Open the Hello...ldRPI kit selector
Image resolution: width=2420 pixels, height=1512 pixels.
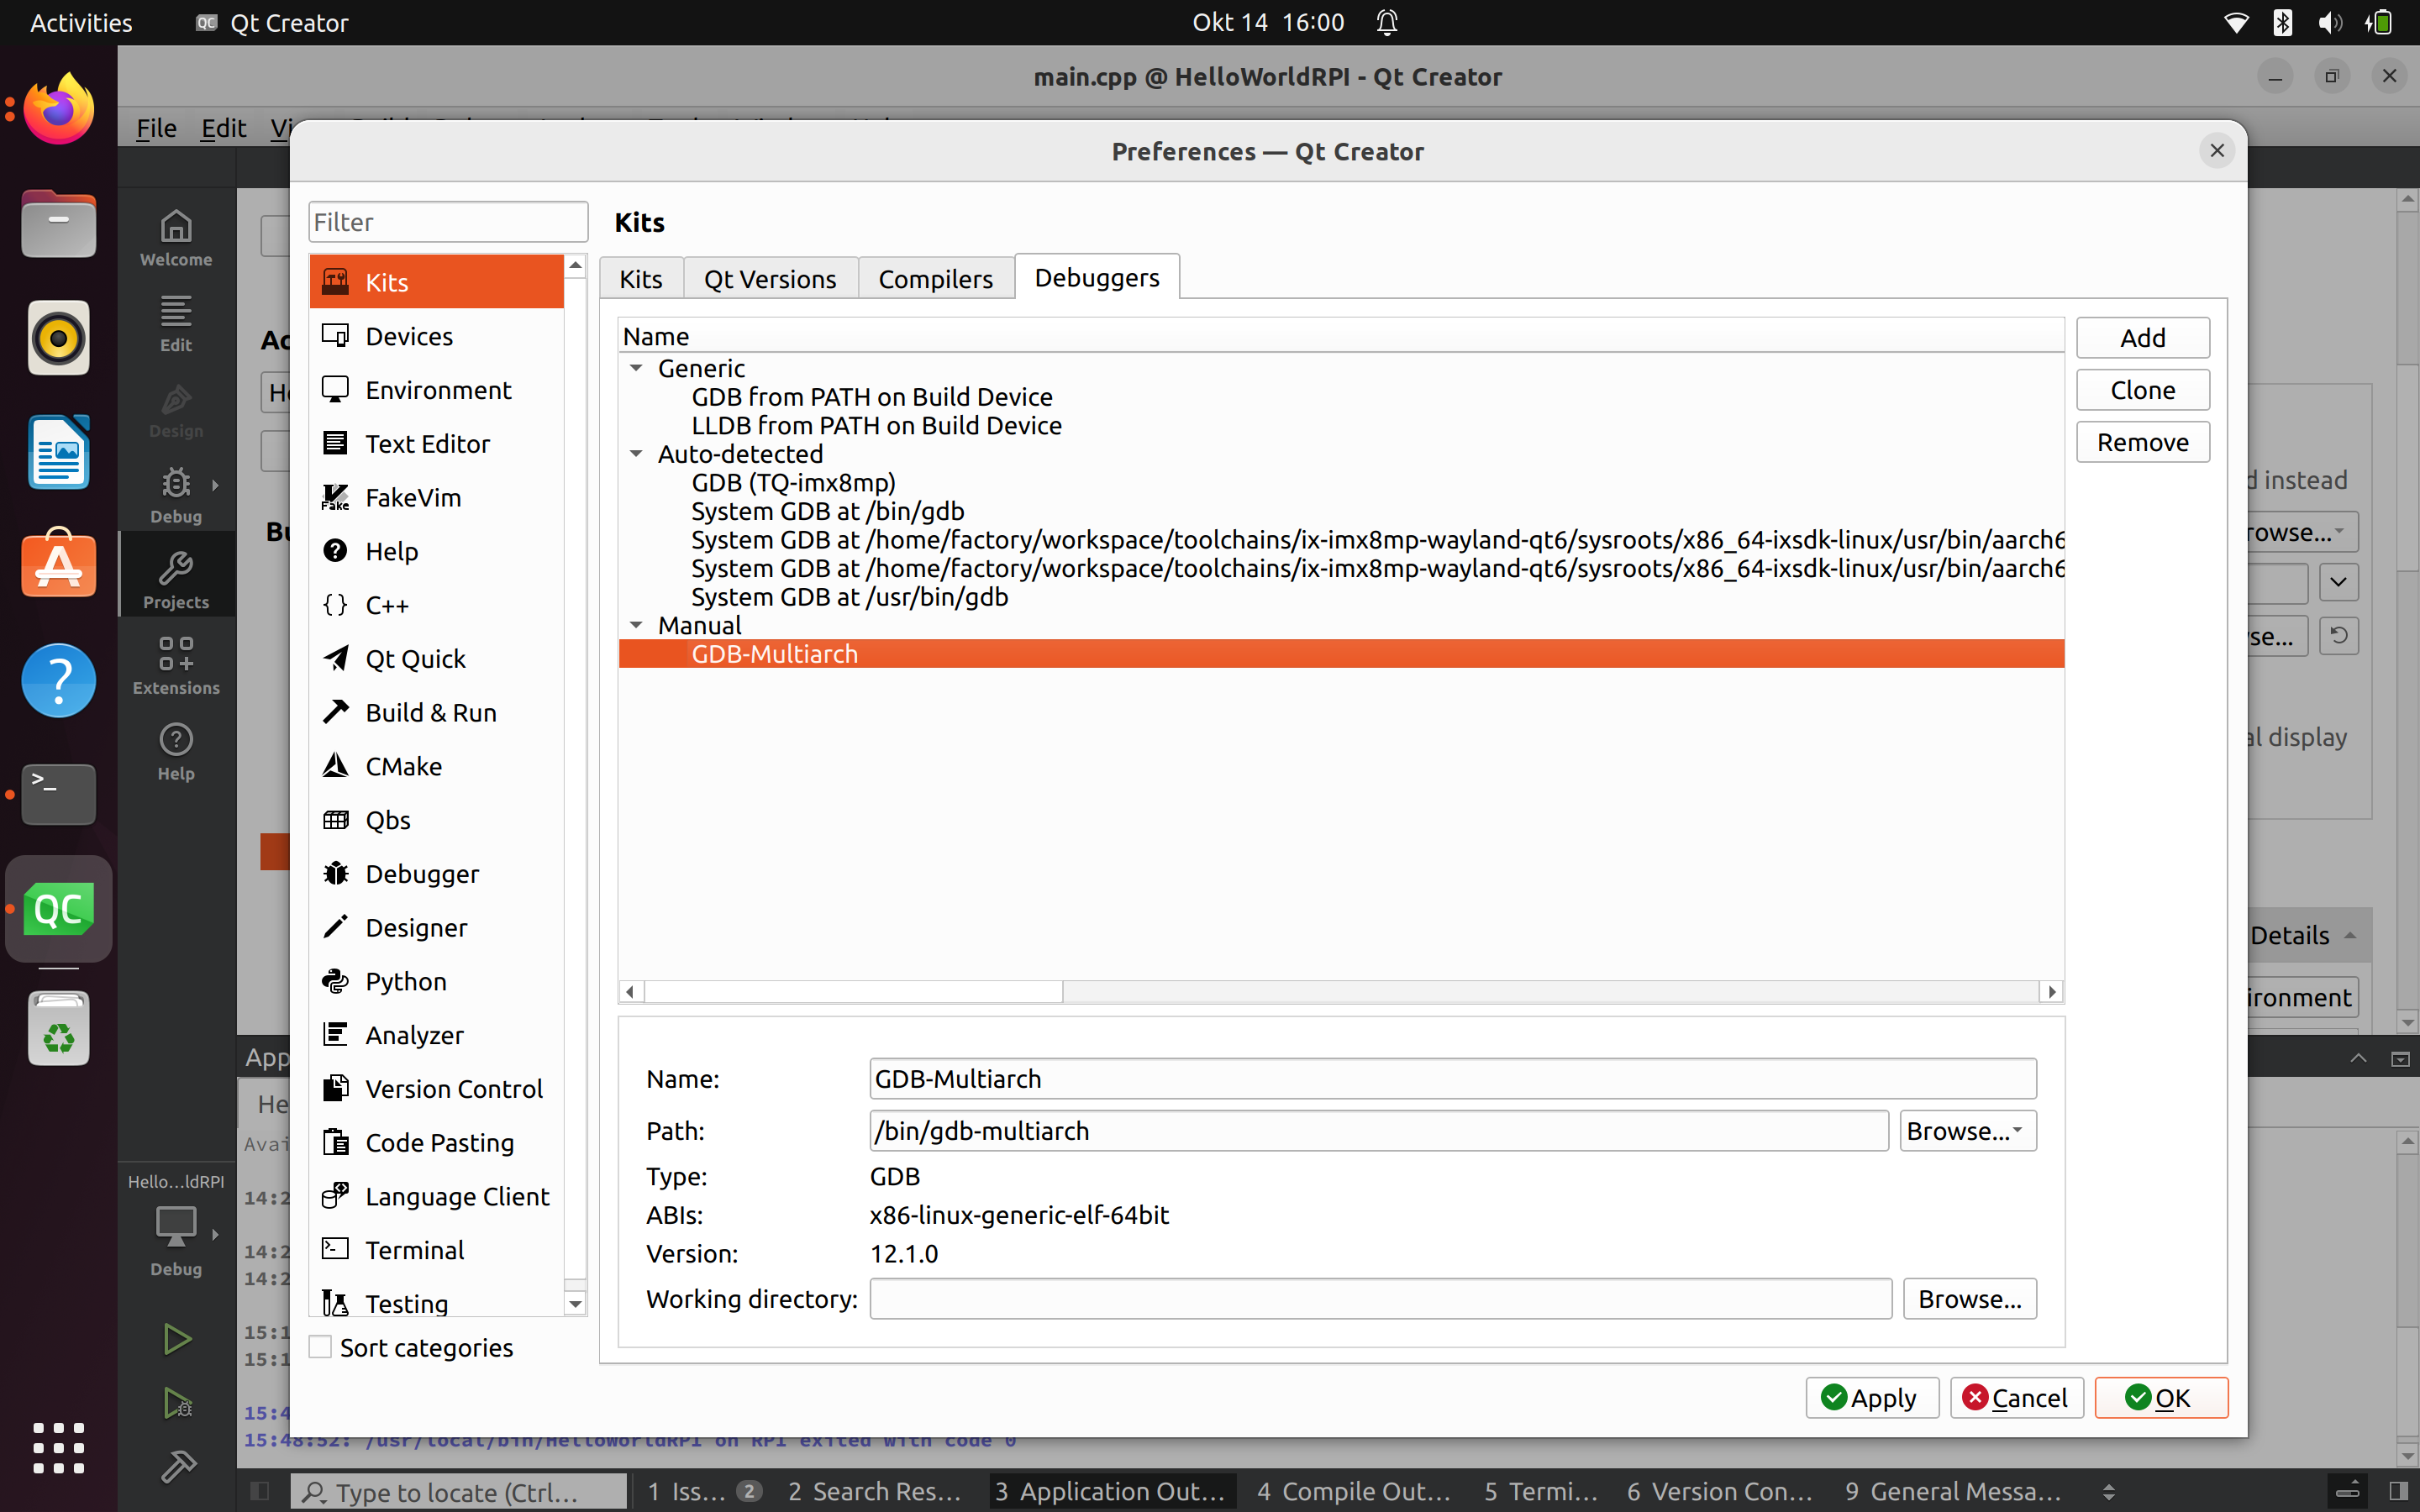(176, 1224)
